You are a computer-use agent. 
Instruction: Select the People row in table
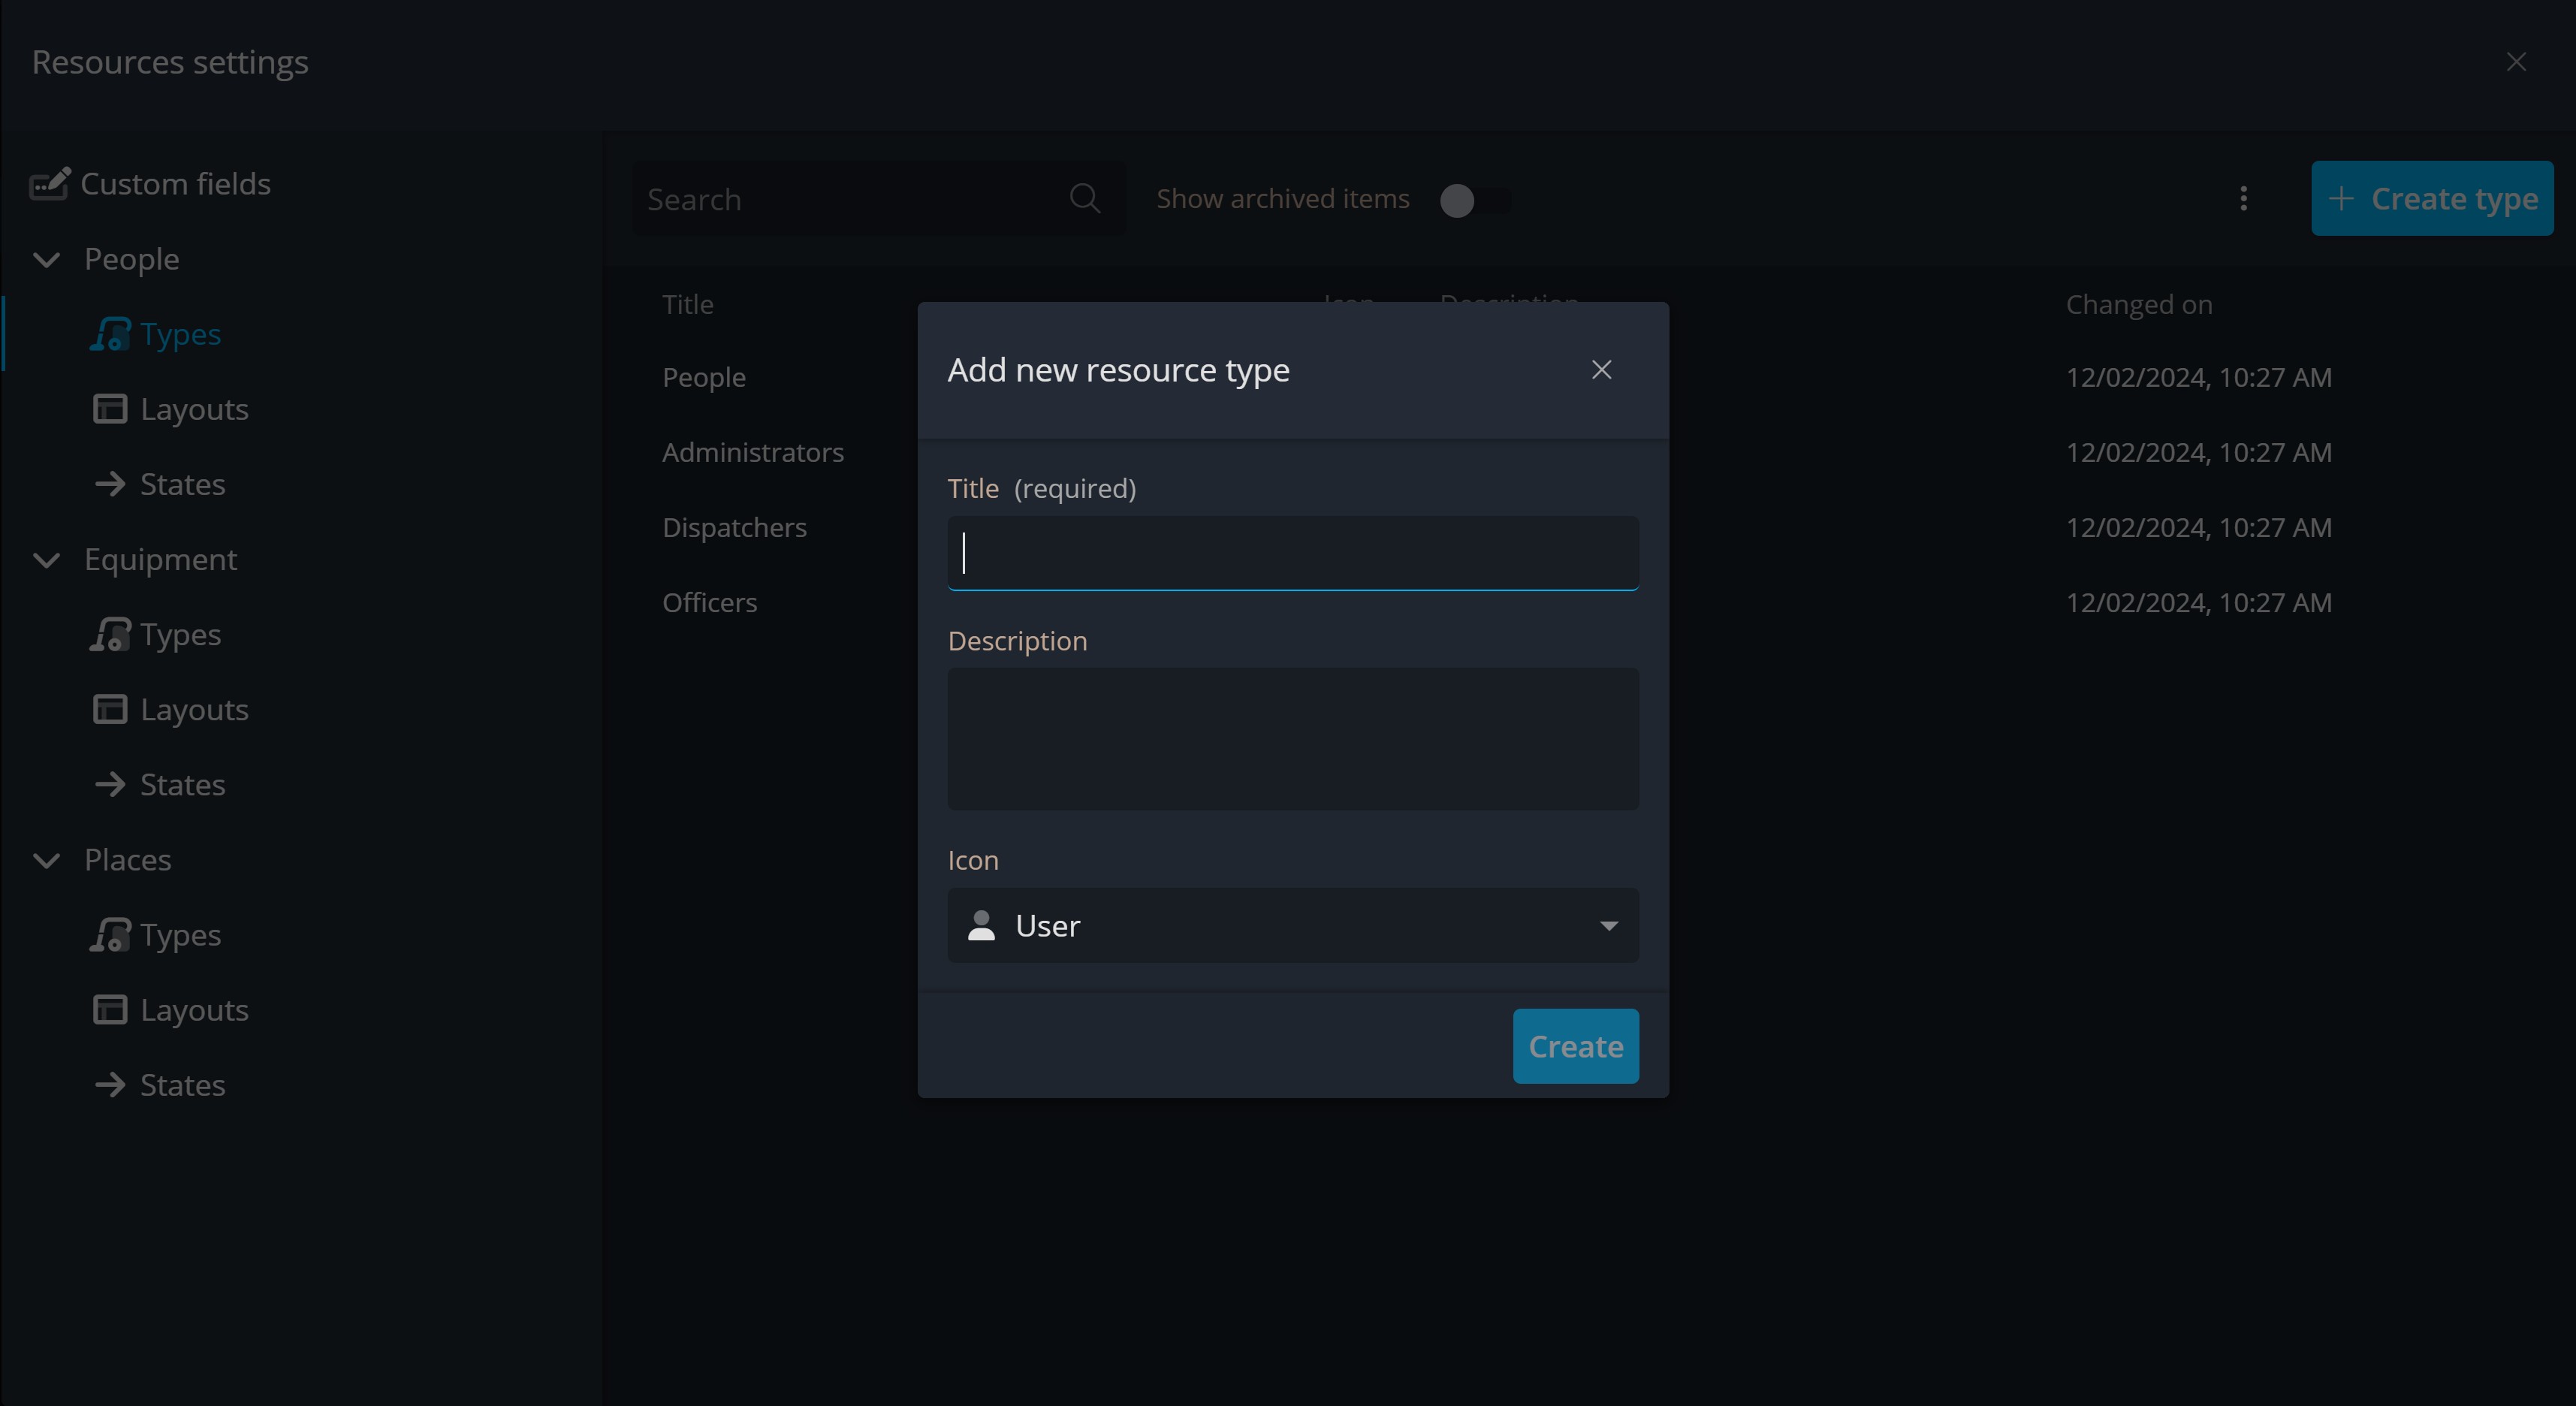click(1590, 377)
